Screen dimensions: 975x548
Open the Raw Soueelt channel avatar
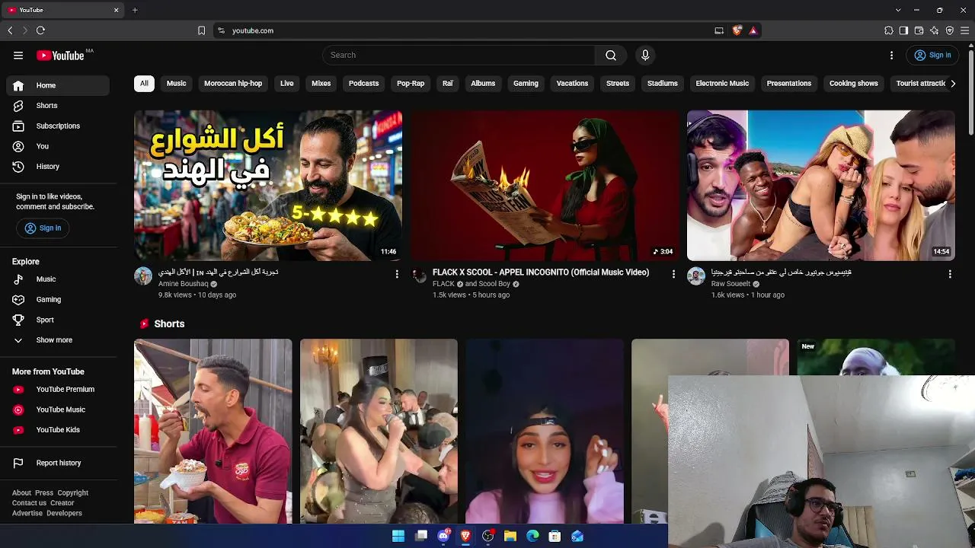pos(696,276)
